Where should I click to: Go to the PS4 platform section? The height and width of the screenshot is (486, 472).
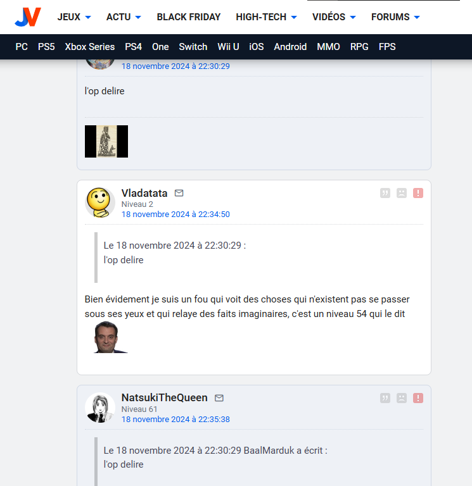point(134,47)
